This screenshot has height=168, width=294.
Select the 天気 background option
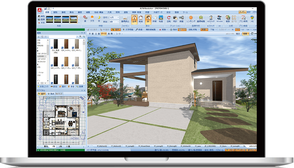click(41, 23)
